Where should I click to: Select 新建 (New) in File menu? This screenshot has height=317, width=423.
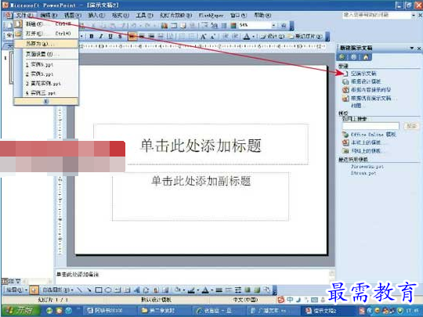point(46,24)
